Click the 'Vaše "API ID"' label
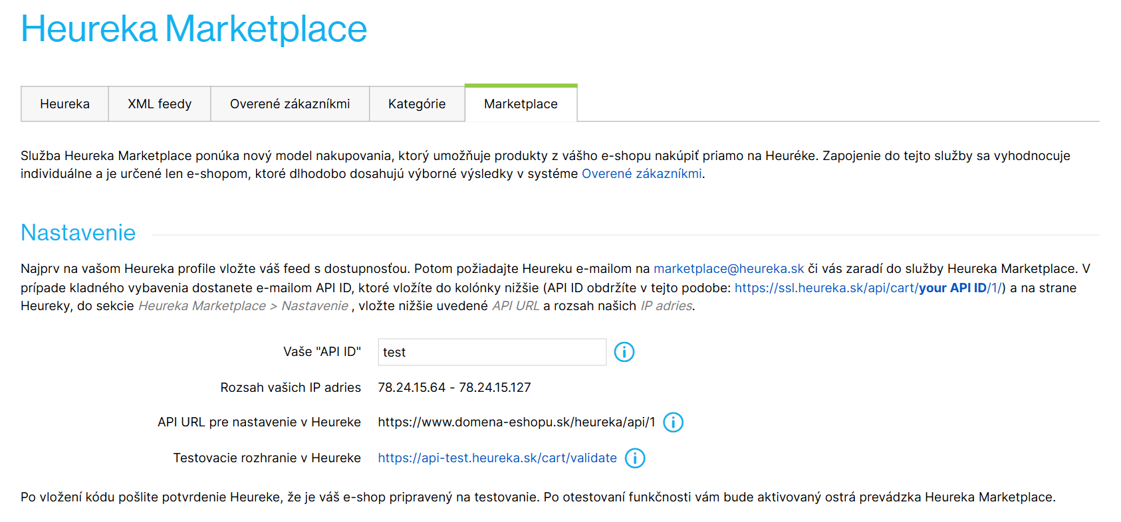The image size is (1121, 522). click(x=322, y=352)
